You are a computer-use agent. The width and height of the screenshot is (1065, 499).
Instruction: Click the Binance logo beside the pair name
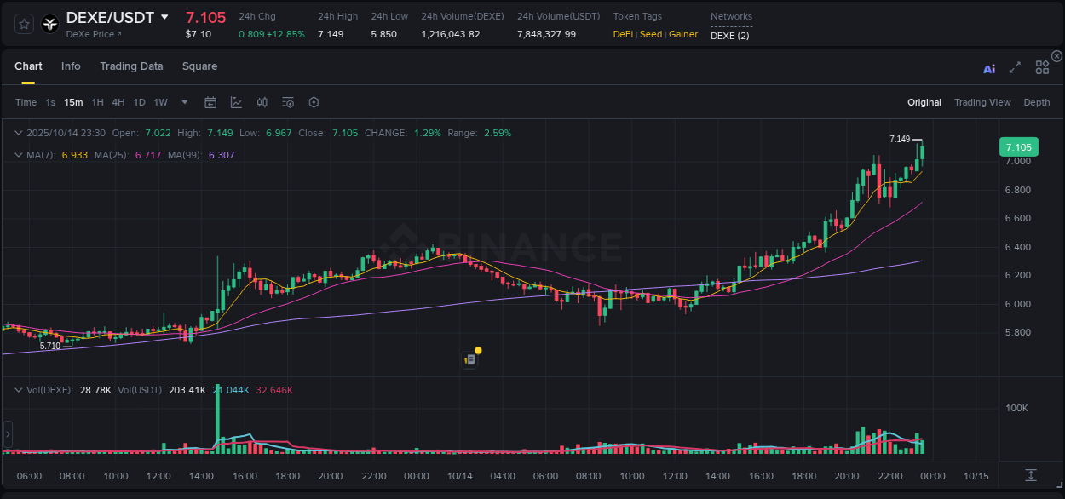(50, 23)
